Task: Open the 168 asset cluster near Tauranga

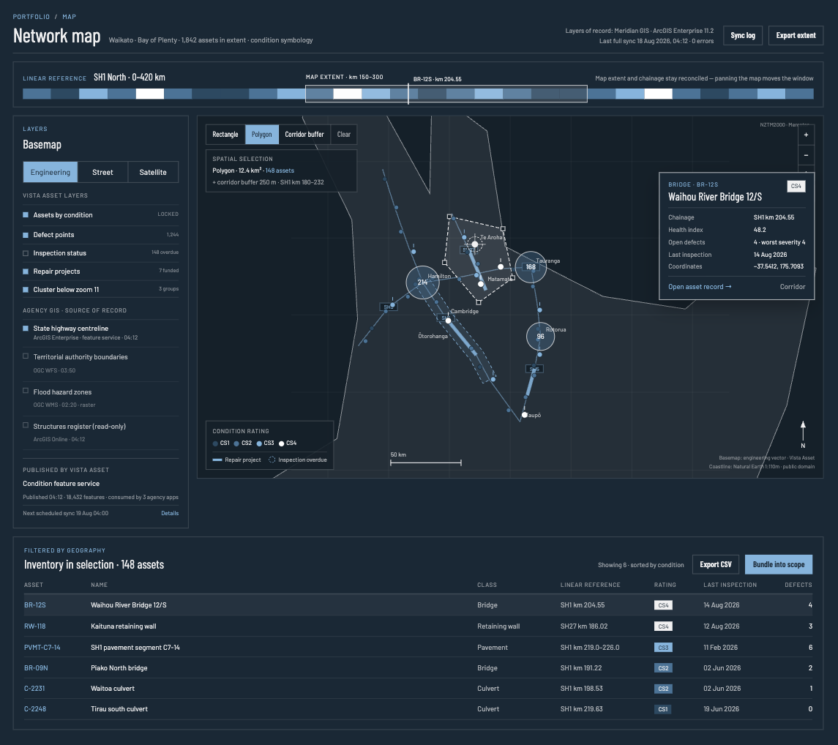Action: pos(530,266)
